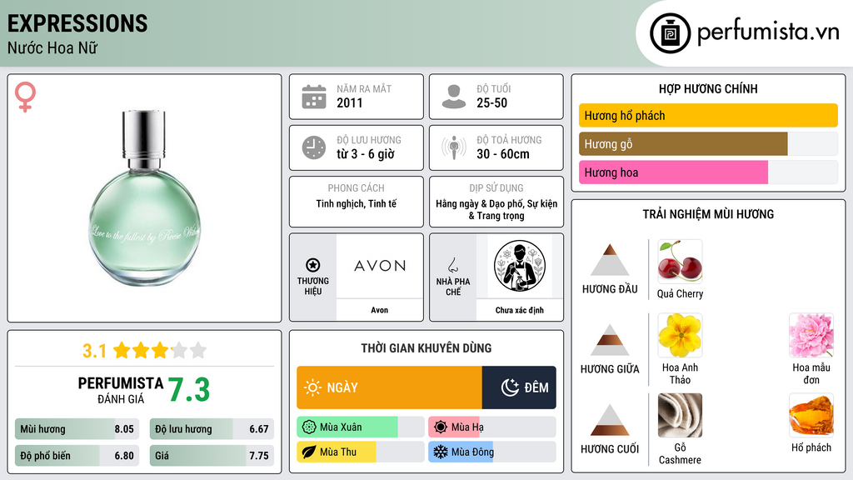Click the perfumista.vn site name
The width and height of the screenshot is (853, 480).
pyautogui.click(x=768, y=32)
